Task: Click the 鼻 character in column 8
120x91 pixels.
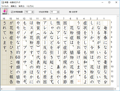Action: tap(58, 67)
